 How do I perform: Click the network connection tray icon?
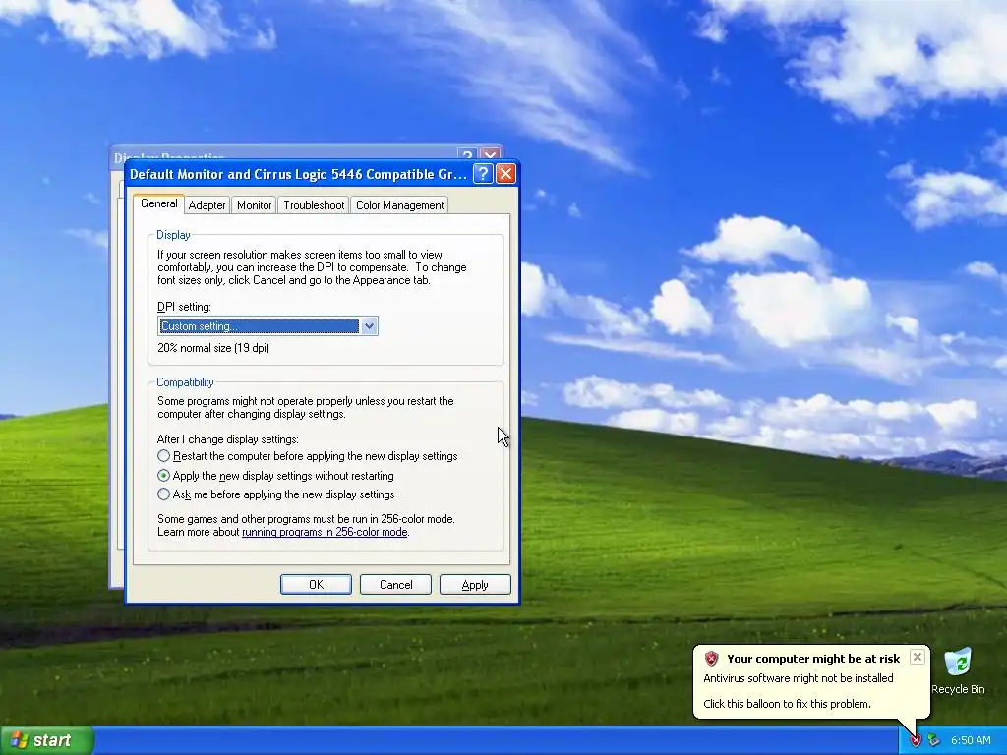click(933, 741)
